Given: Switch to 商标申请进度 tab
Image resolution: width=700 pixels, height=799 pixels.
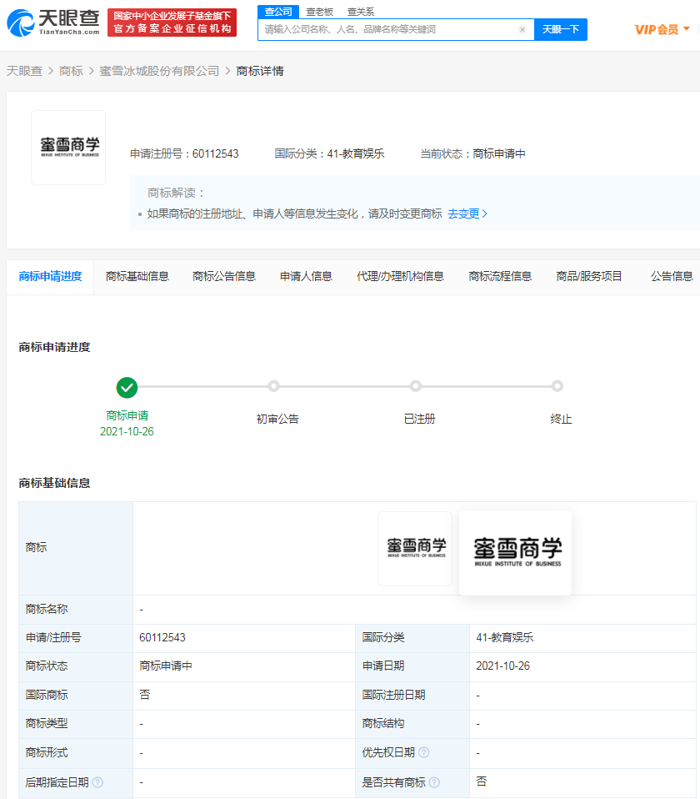Looking at the screenshot, I should coord(50,276).
